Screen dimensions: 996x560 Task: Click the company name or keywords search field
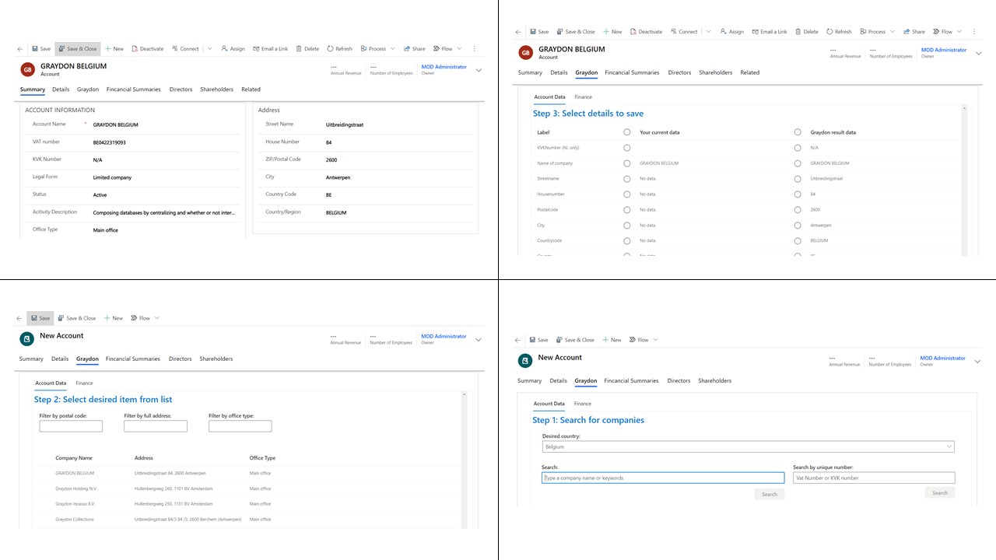pyautogui.click(x=663, y=478)
